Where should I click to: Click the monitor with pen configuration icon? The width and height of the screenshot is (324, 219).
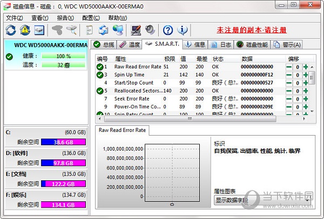pos(136,30)
